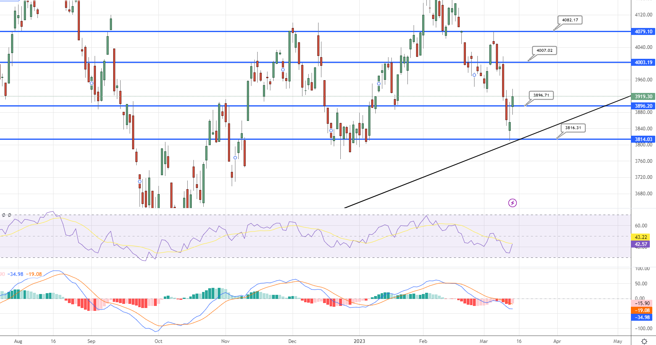The image size is (656, 345).
Task: Click the pink -15.90 histogram value tag
Action: click(x=642, y=303)
